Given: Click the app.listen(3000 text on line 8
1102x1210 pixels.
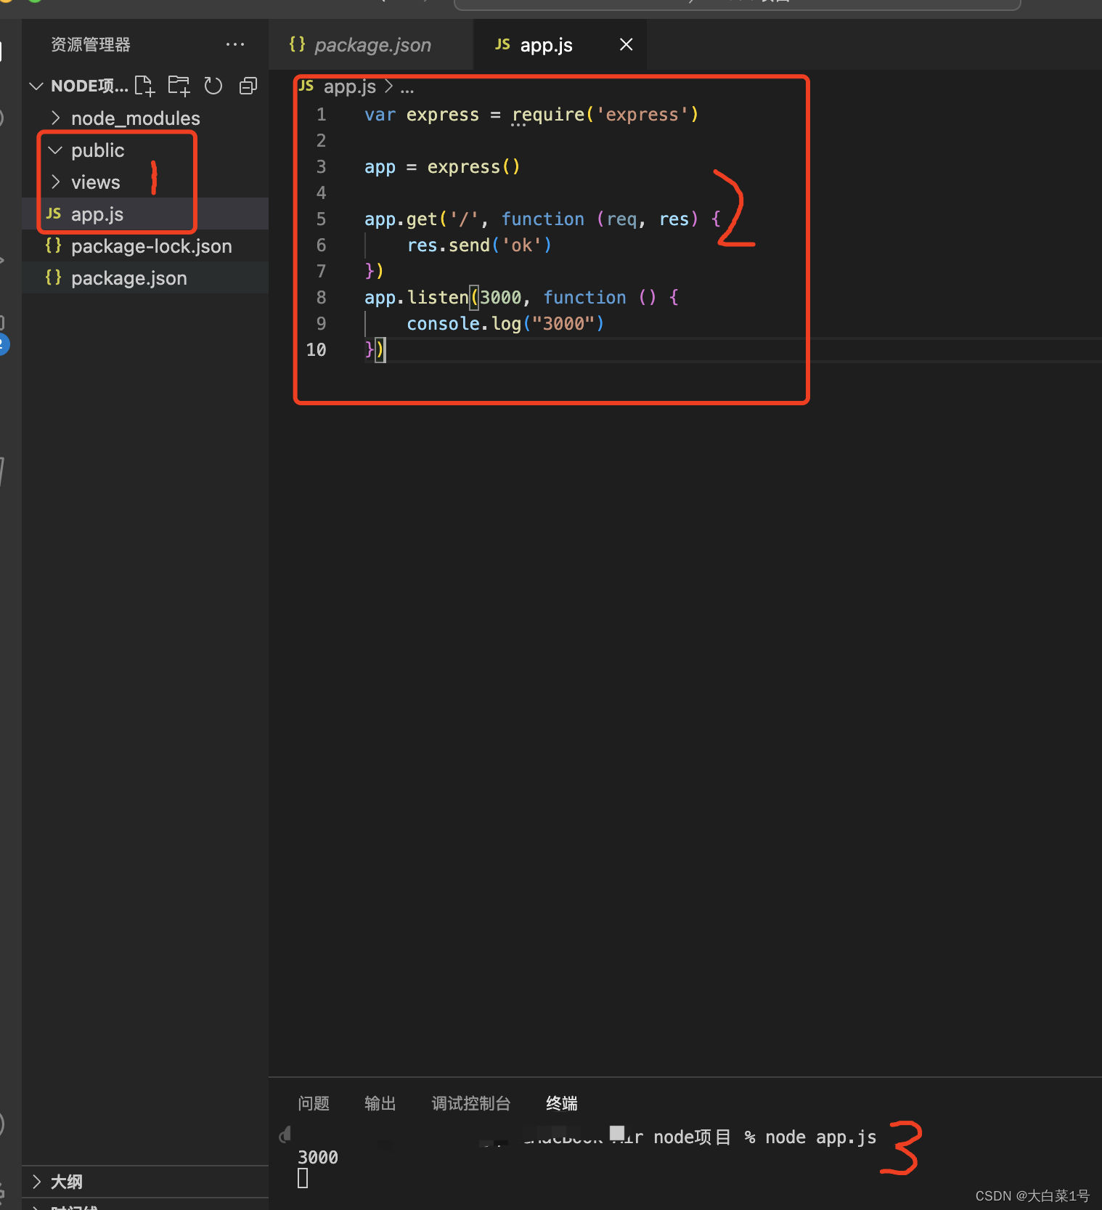Looking at the screenshot, I should 443,298.
